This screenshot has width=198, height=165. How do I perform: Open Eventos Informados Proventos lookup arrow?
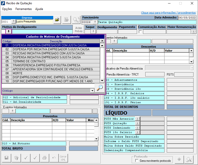pos(12,111)
